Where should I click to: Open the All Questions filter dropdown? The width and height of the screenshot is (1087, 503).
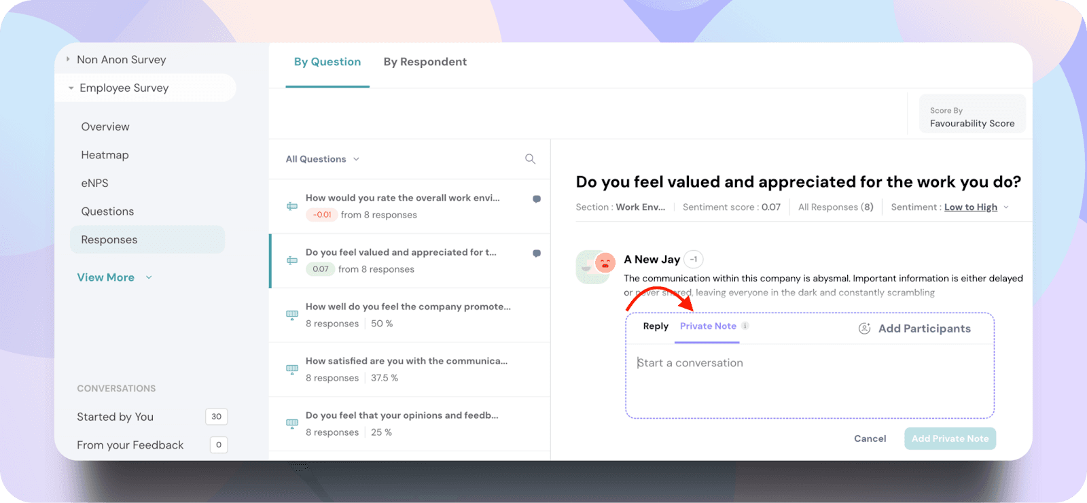(323, 159)
